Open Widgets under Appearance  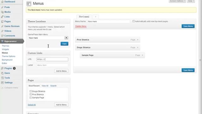pyautogui.click(x=5, y=49)
